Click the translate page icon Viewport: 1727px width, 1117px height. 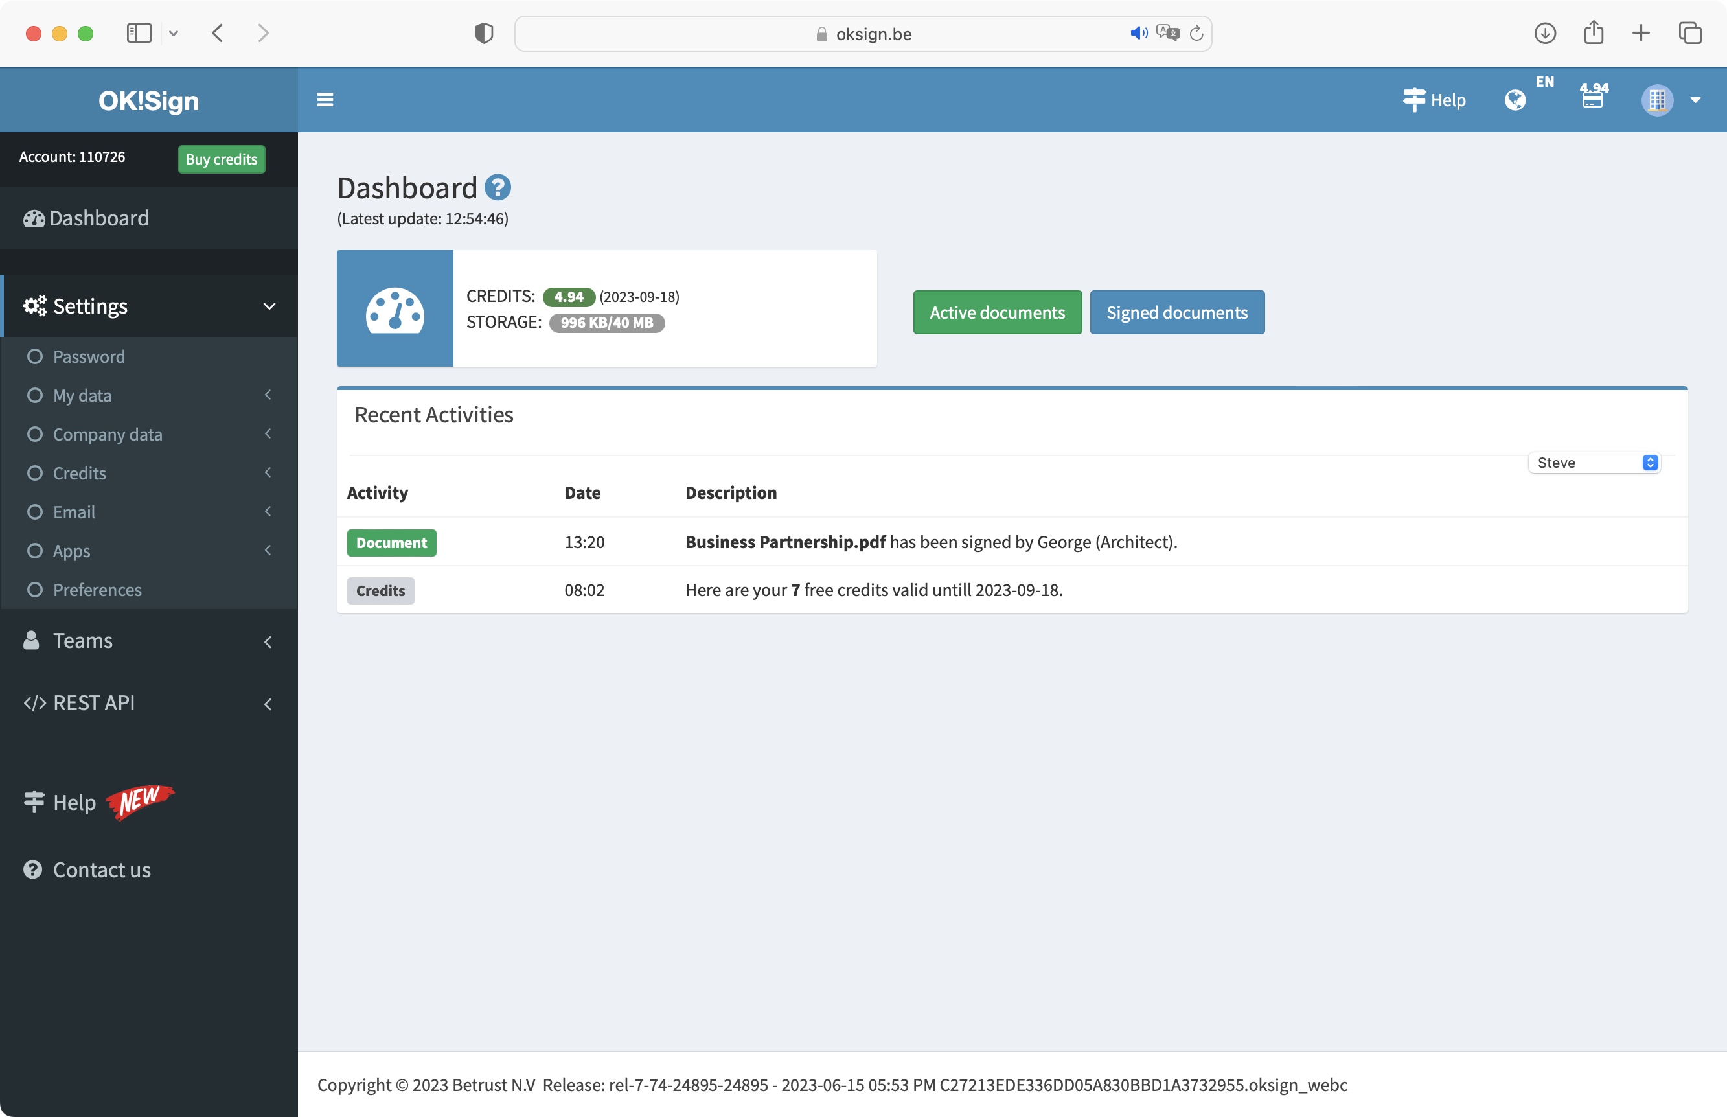pyautogui.click(x=1167, y=33)
